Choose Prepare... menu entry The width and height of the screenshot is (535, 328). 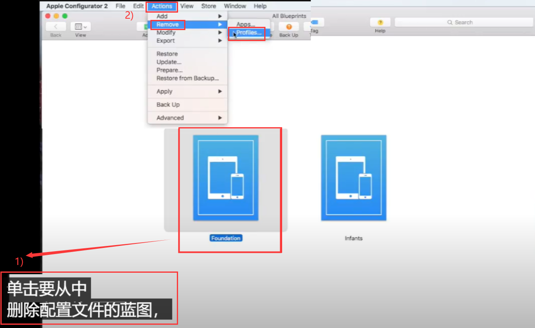[187, 70]
